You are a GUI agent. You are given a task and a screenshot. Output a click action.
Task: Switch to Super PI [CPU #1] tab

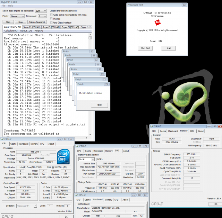(32, 27)
